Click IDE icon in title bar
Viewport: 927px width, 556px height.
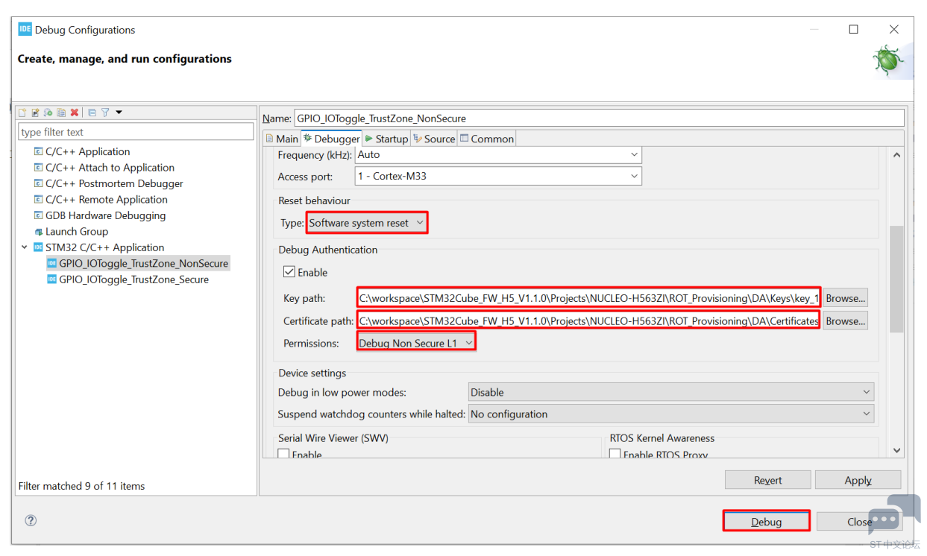[25, 30]
